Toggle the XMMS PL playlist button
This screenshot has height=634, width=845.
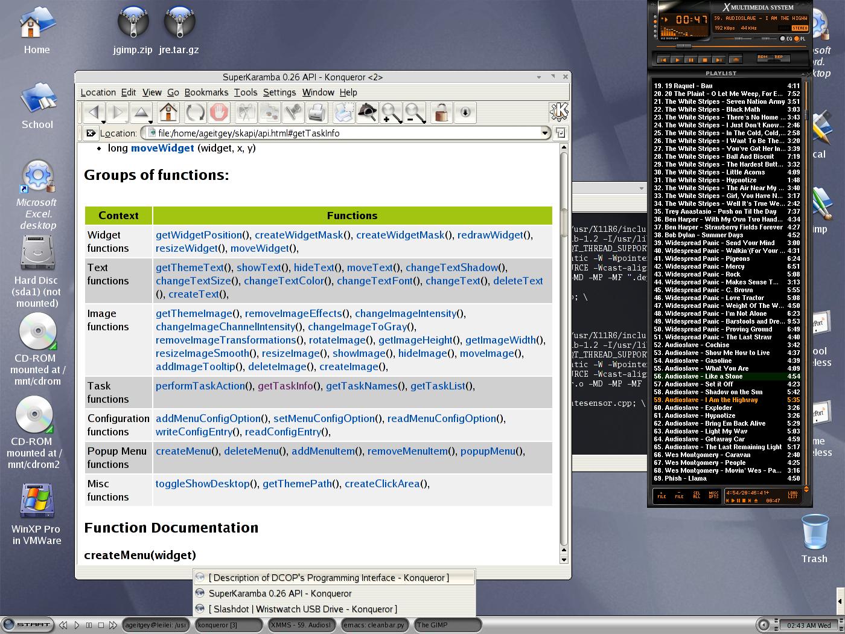(x=800, y=39)
